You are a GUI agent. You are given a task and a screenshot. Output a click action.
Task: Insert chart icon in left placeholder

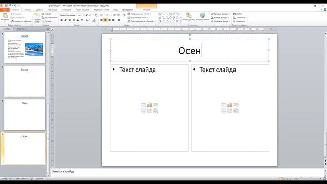point(149,105)
